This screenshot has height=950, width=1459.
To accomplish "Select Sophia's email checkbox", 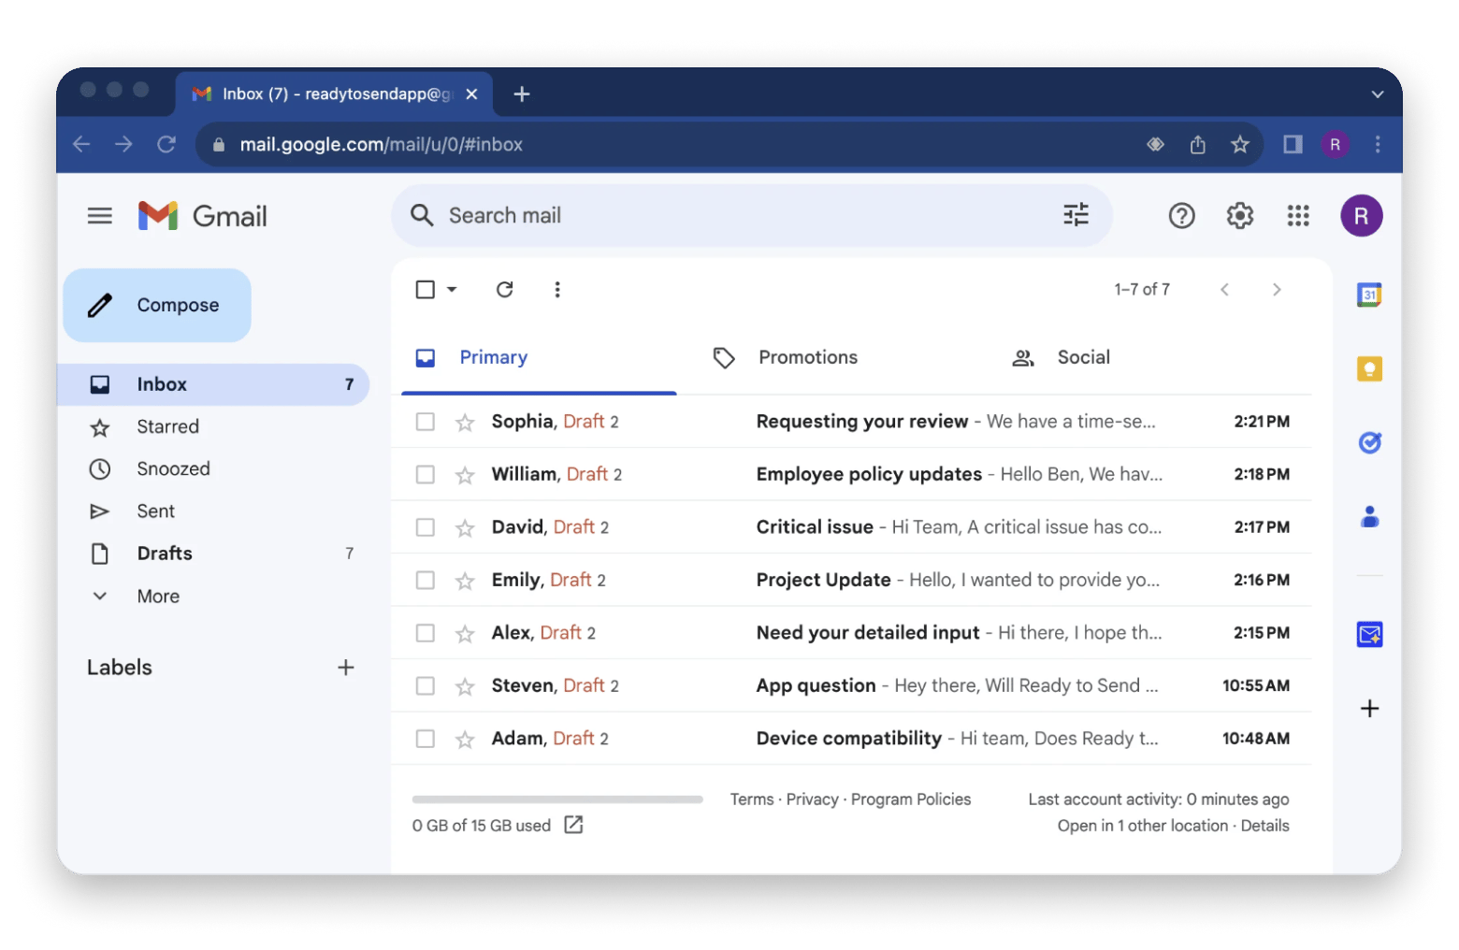I will [x=425, y=421].
